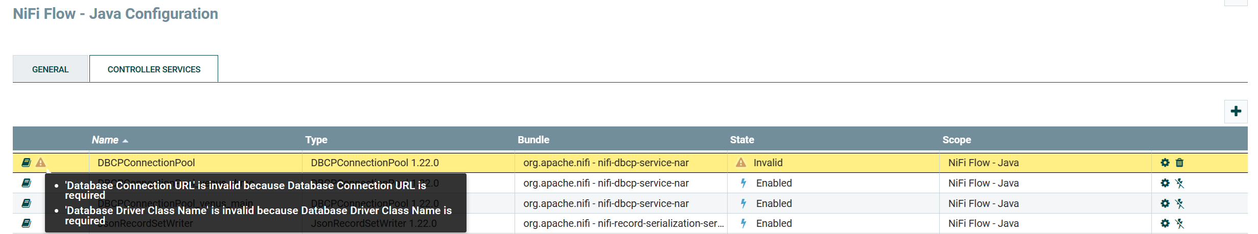Click the 'DBCPConnectionPool 1.22.0' type in highlighted row
The image size is (1258, 234).
click(375, 163)
